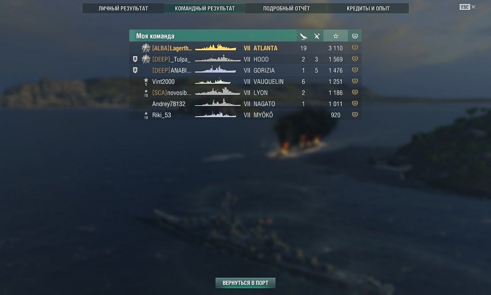
Task: Select Командный результат tab
Action: tap(205, 9)
